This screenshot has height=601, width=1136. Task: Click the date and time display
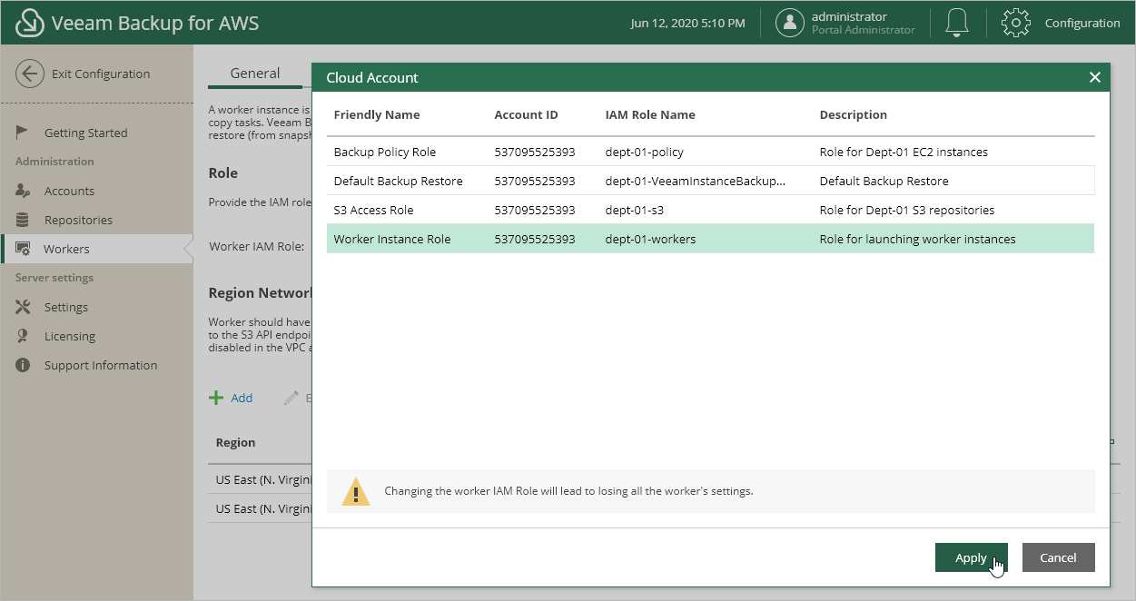point(687,23)
